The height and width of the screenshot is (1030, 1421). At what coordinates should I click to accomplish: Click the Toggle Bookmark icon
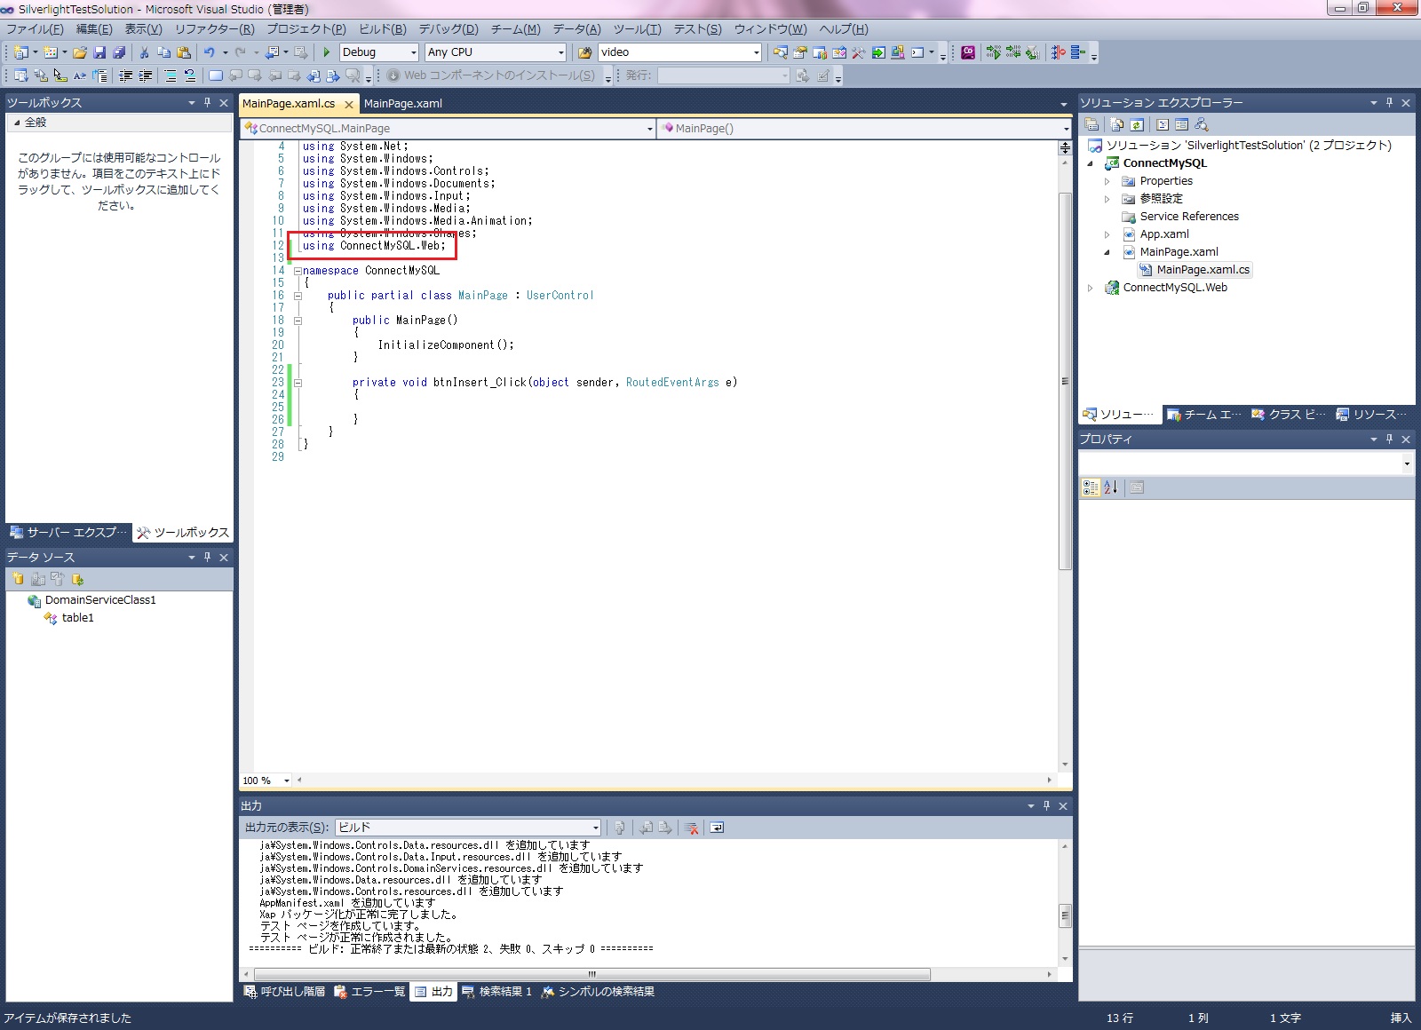pyautogui.click(x=216, y=75)
